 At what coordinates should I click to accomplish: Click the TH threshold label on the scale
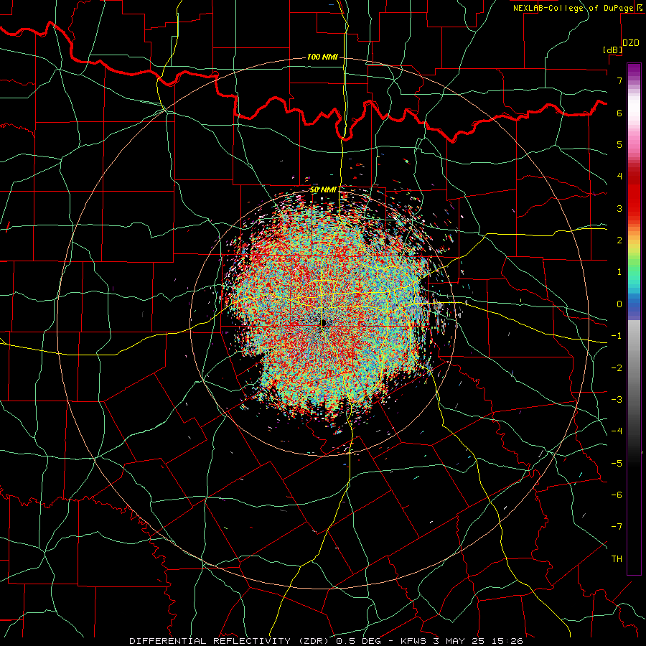(617, 559)
